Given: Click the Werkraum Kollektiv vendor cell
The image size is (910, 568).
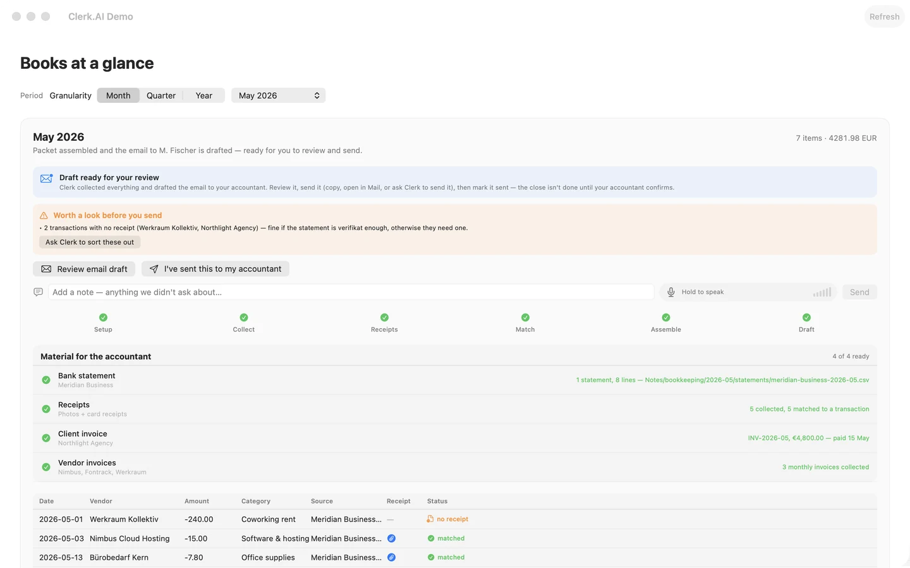Looking at the screenshot, I should (x=124, y=519).
